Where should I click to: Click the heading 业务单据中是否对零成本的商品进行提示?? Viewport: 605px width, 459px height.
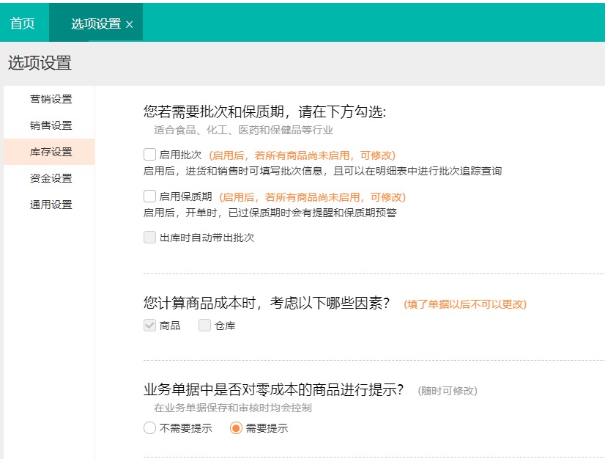[273, 389]
